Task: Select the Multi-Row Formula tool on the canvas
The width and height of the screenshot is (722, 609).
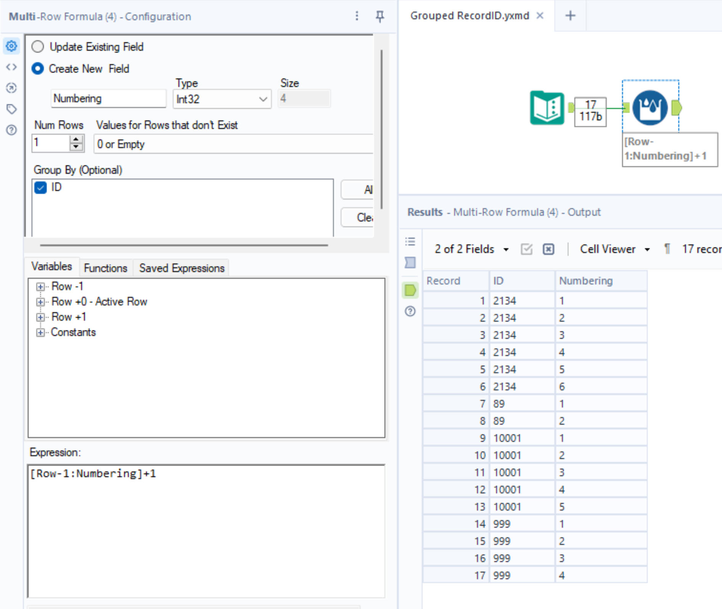Action: (650, 108)
